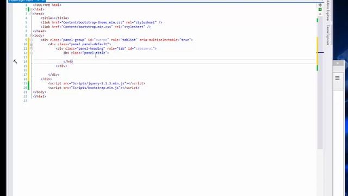Image resolution: width=348 pixels, height=196 pixels.
Task: Click the Content/bootstrap.min.css link line
Action: [x=96, y=27]
